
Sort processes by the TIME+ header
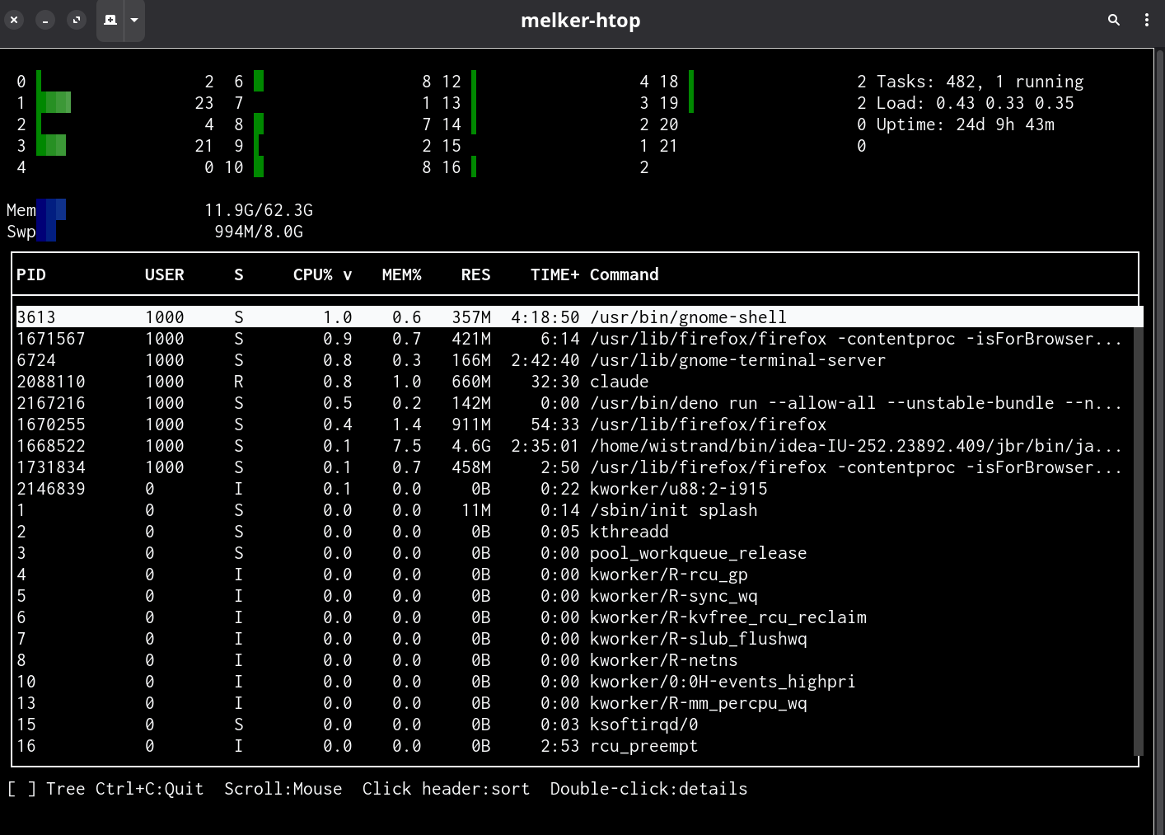click(x=554, y=274)
